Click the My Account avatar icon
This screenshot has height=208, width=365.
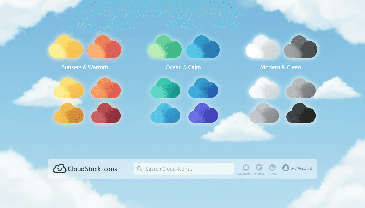click(x=285, y=168)
